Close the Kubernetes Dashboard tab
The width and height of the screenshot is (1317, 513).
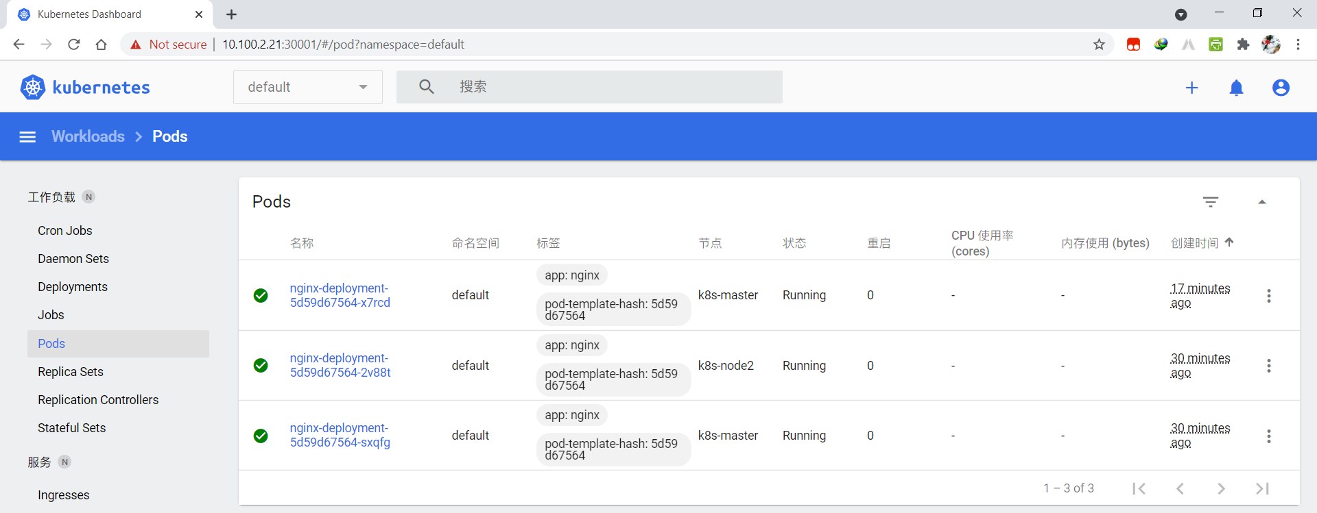tap(199, 14)
